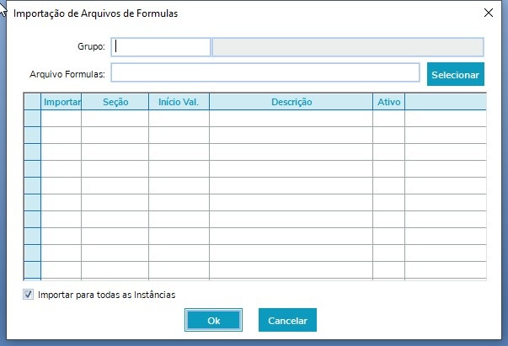Sort by the Seção column header

coord(115,102)
